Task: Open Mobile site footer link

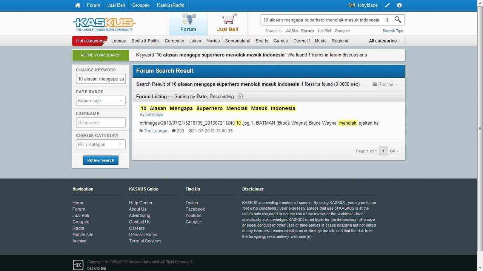Action: pos(83,234)
